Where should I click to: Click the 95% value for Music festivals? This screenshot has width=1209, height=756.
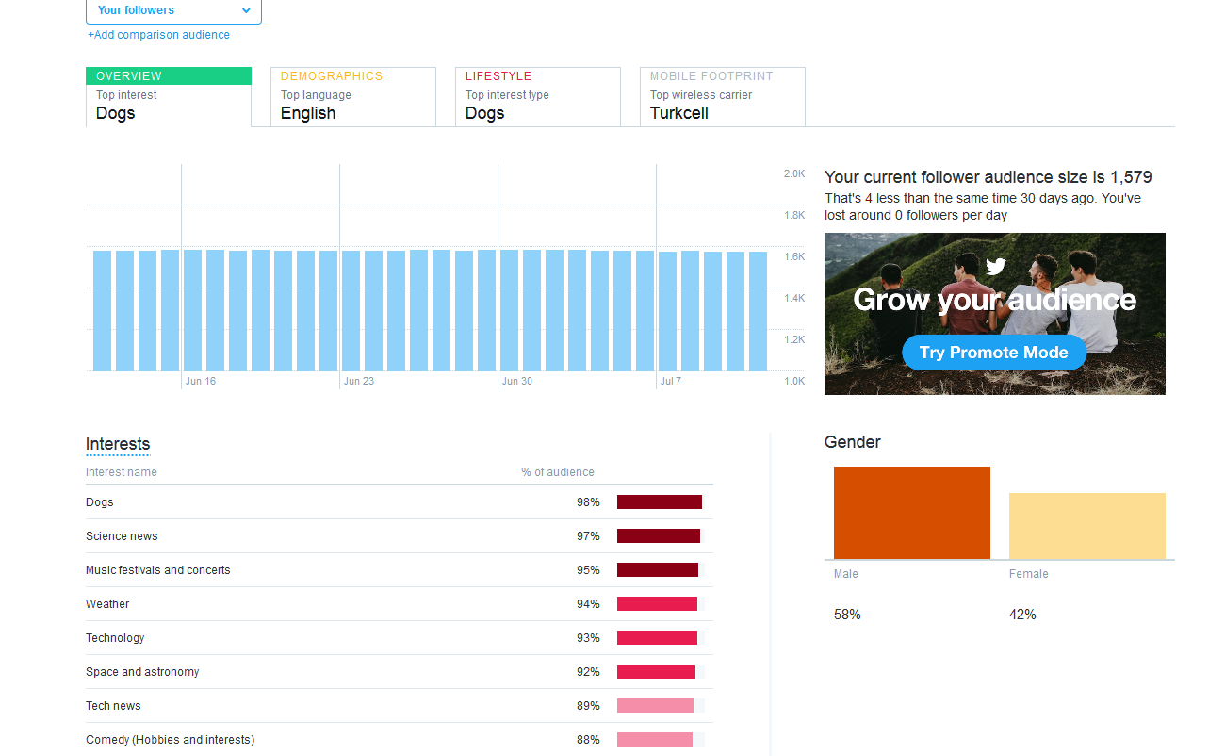coord(588,570)
